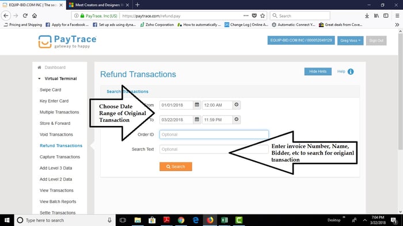Click the Dashboard home icon in sidebar

pyautogui.click(x=39, y=67)
